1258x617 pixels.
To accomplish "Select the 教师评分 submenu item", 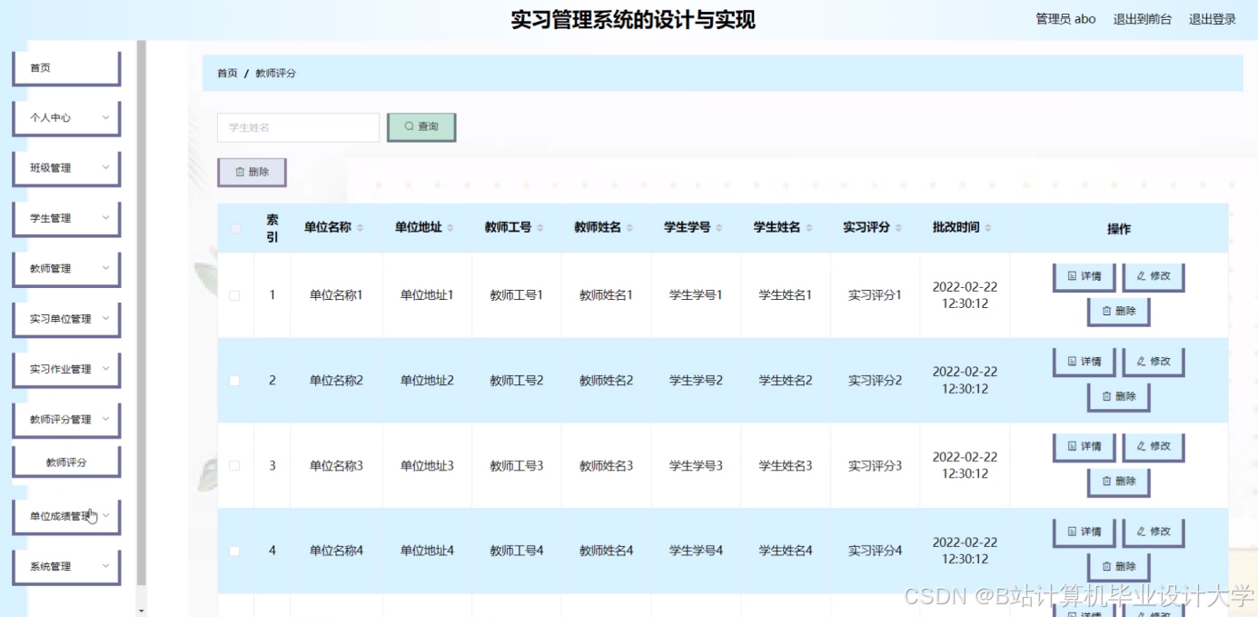I will [x=66, y=463].
